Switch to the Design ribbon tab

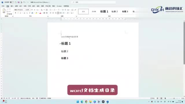(21, 6)
